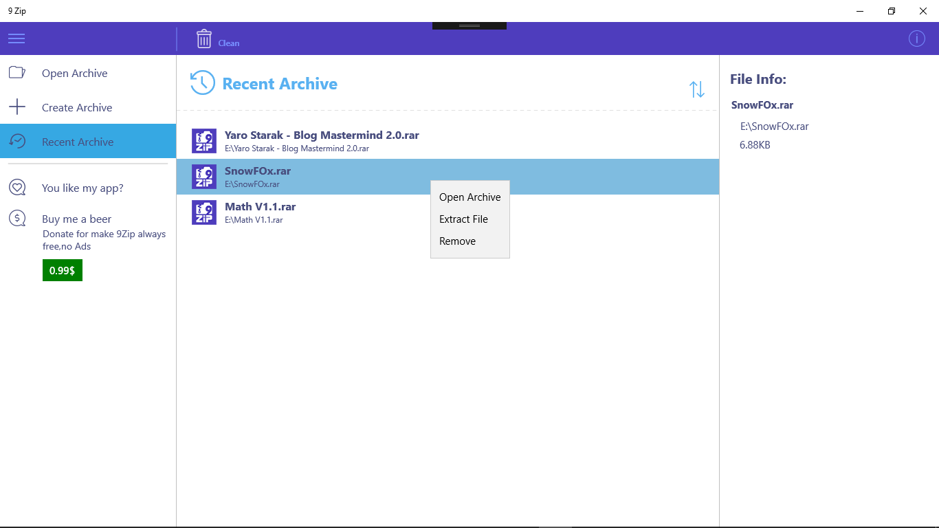Click the 9Zip icon beside Yaro Starak archive
Screen dimensions: 939x528
coord(204,141)
